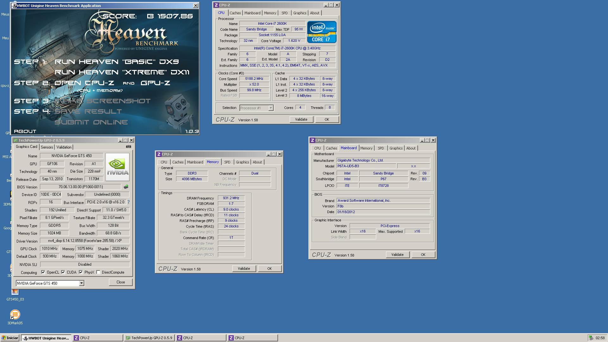Click GPU-Z link in Heaven step 2
The width and height of the screenshot is (608, 342).
coord(155,83)
